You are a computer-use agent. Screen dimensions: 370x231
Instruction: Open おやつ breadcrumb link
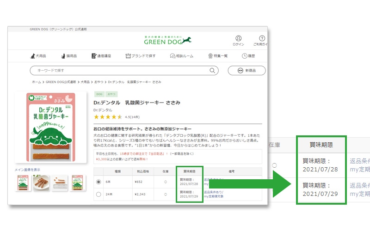pyautogui.click(x=99, y=82)
